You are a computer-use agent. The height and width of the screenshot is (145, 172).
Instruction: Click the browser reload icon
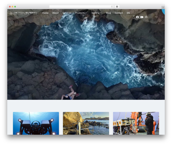click(x=112, y=7)
